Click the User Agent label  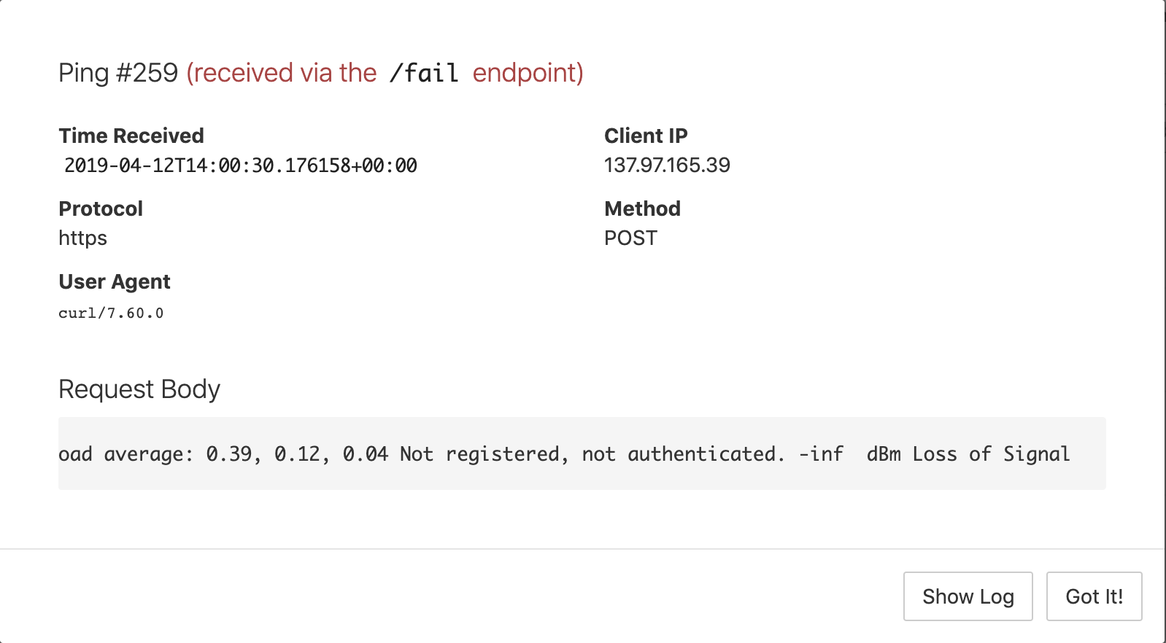coord(115,281)
